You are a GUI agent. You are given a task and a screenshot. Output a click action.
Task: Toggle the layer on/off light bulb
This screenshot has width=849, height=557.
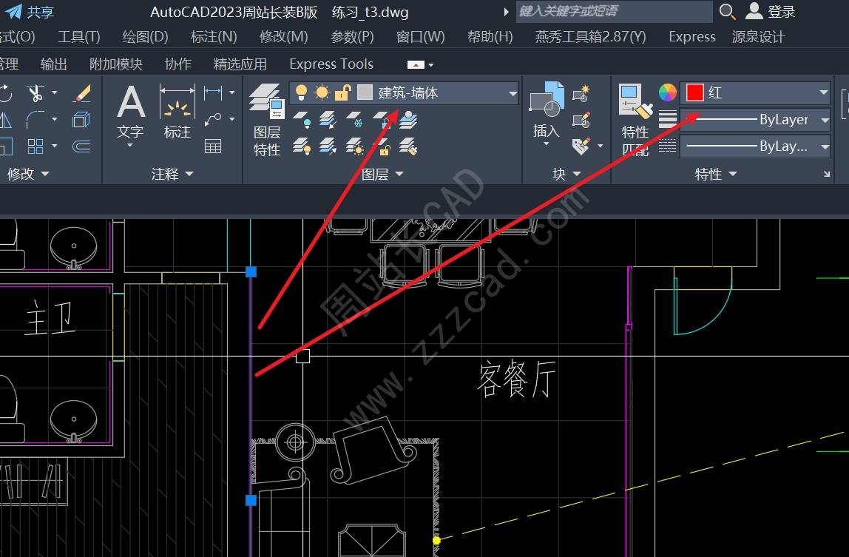301,92
